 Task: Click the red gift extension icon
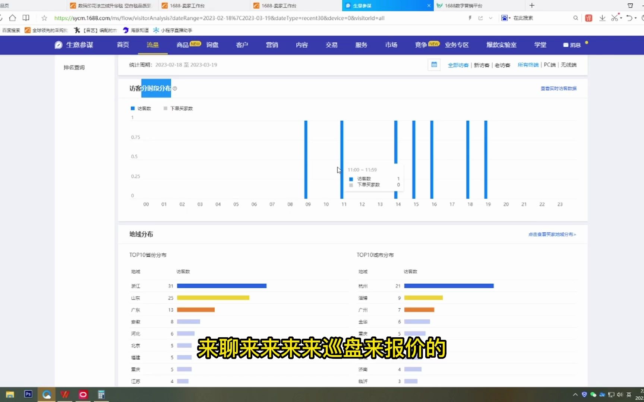tap(588, 18)
